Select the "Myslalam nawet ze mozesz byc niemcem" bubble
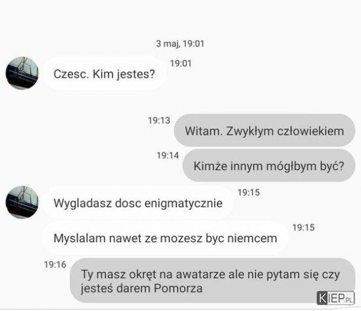Screen dimensions: 361x311 coord(165,238)
